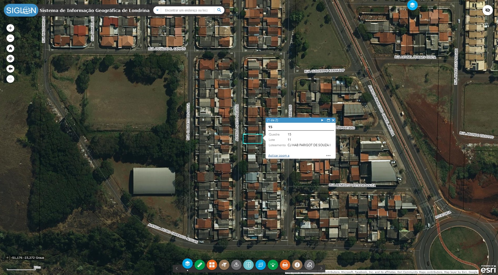Image resolution: width=498 pixels, height=275 pixels.
Task: Maximize the popup window
Action: coord(328,120)
